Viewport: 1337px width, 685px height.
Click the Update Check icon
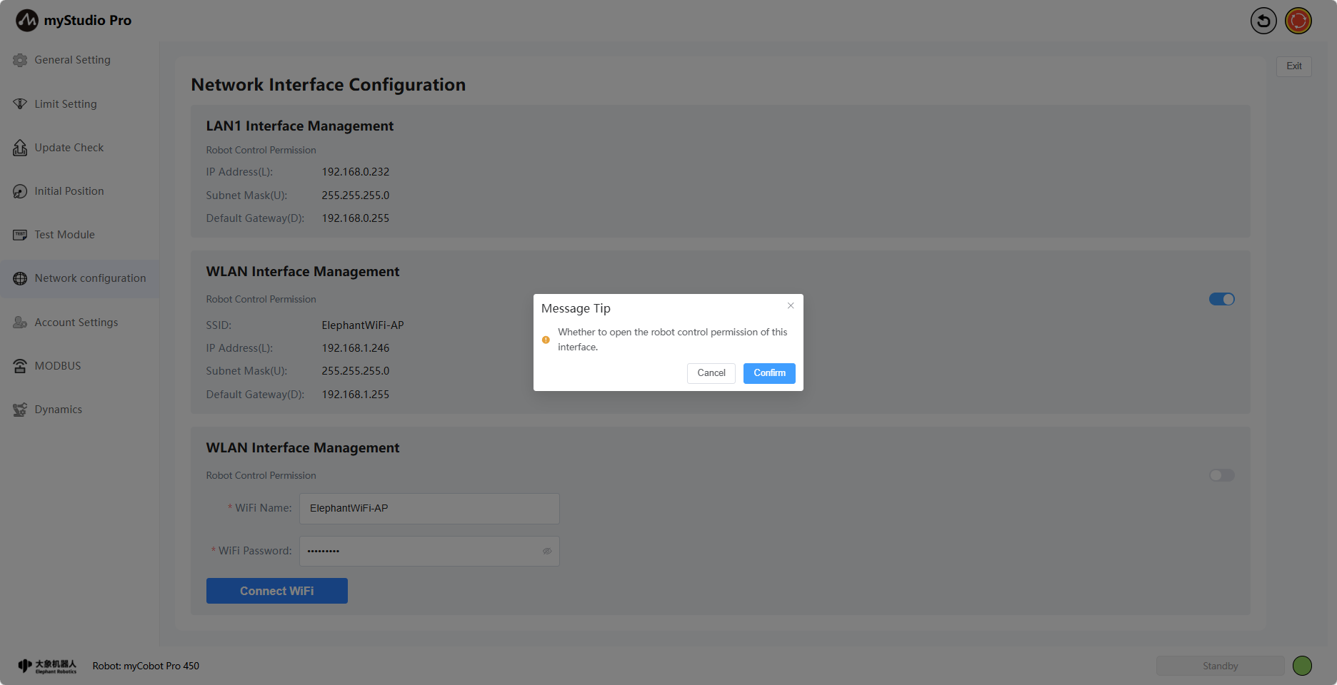pyautogui.click(x=20, y=148)
